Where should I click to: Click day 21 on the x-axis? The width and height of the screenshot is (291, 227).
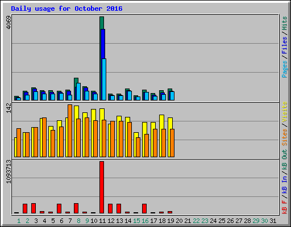(188, 221)
